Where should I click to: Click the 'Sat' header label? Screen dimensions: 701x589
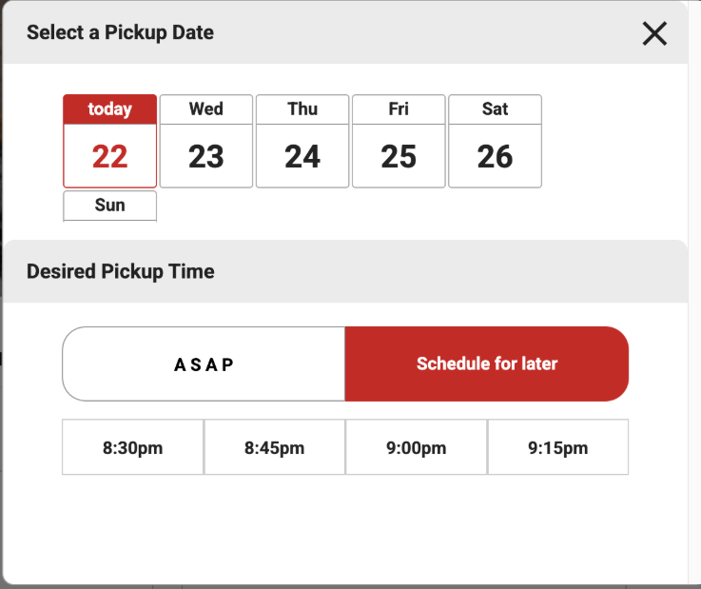click(495, 108)
